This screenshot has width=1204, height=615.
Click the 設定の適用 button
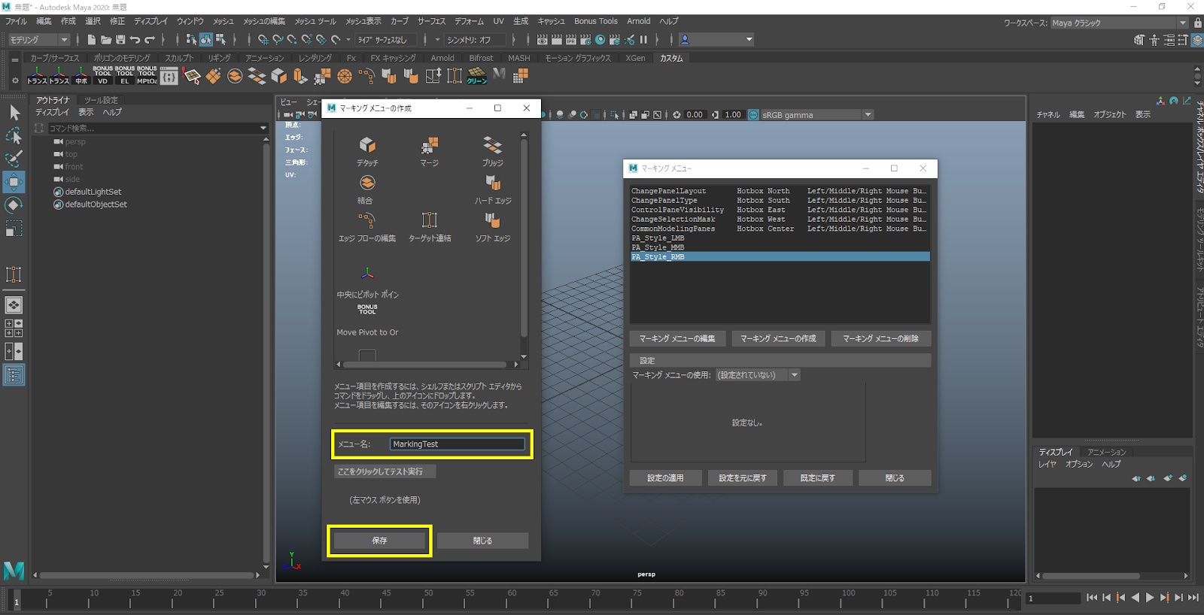click(x=665, y=478)
